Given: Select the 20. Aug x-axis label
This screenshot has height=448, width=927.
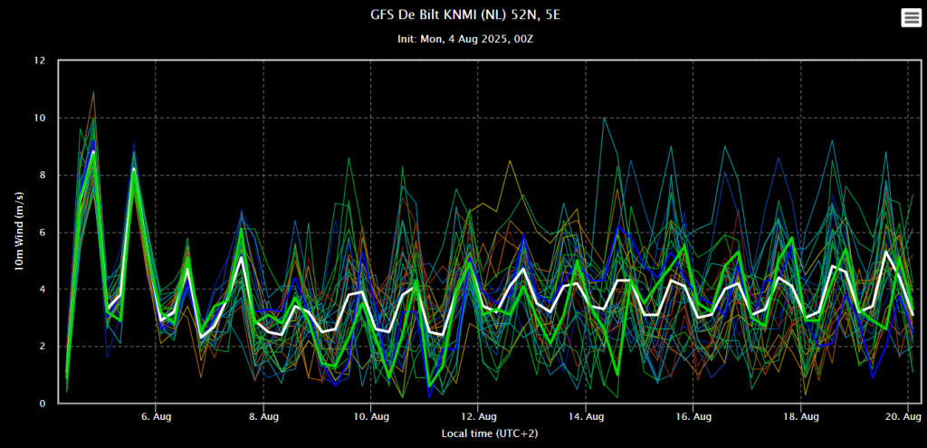Looking at the screenshot, I should [x=905, y=416].
